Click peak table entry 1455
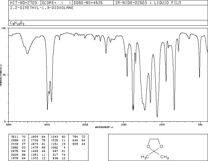Image resolution: width=208 pixels, height=161 pixels. (35, 151)
